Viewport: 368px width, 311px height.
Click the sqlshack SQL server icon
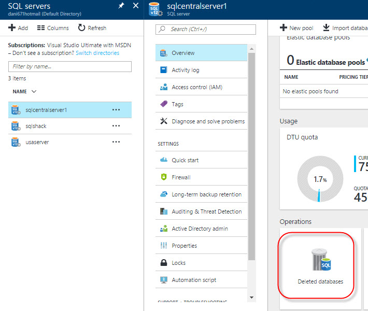(16, 126)
